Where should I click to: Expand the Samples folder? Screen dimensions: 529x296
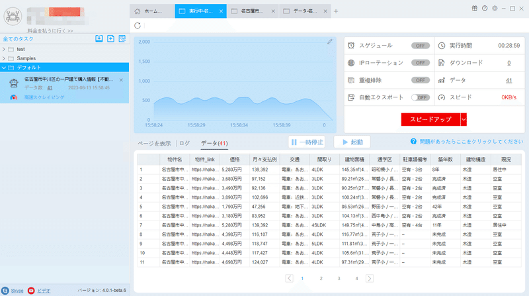[4, 58]
